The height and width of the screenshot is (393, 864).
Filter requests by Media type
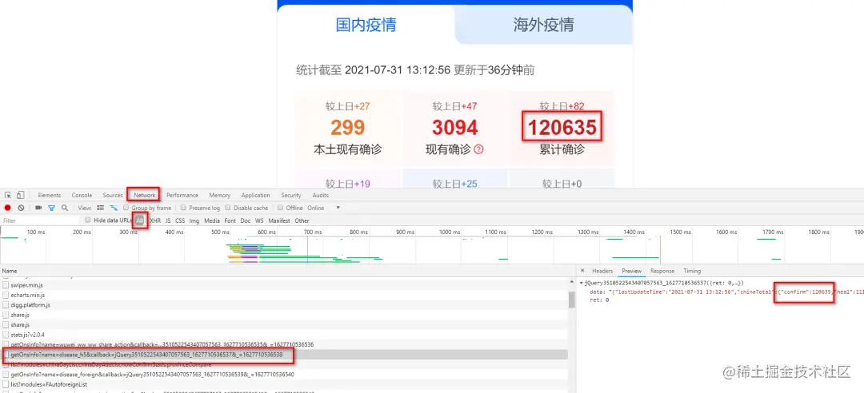tap(211, 220)
